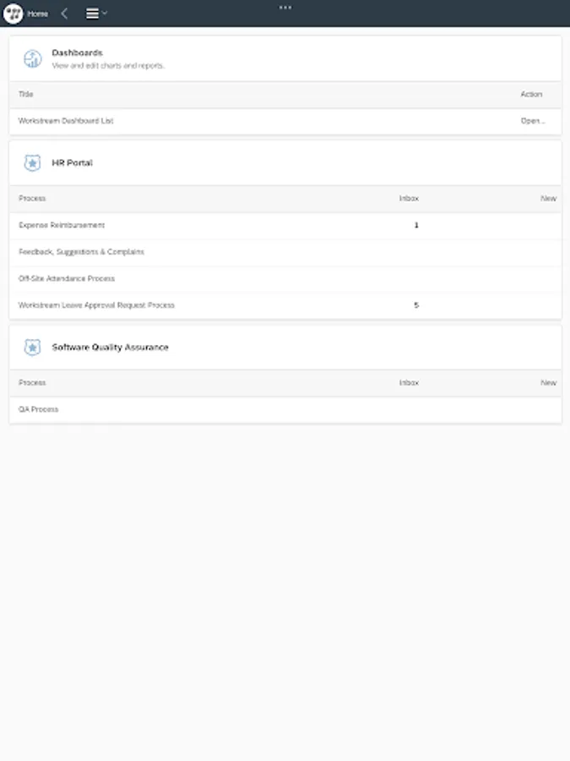570x761 pixels.
Task: Open Expense Reimbursement process
Action: pyautogui.click(x=62, y=226)
